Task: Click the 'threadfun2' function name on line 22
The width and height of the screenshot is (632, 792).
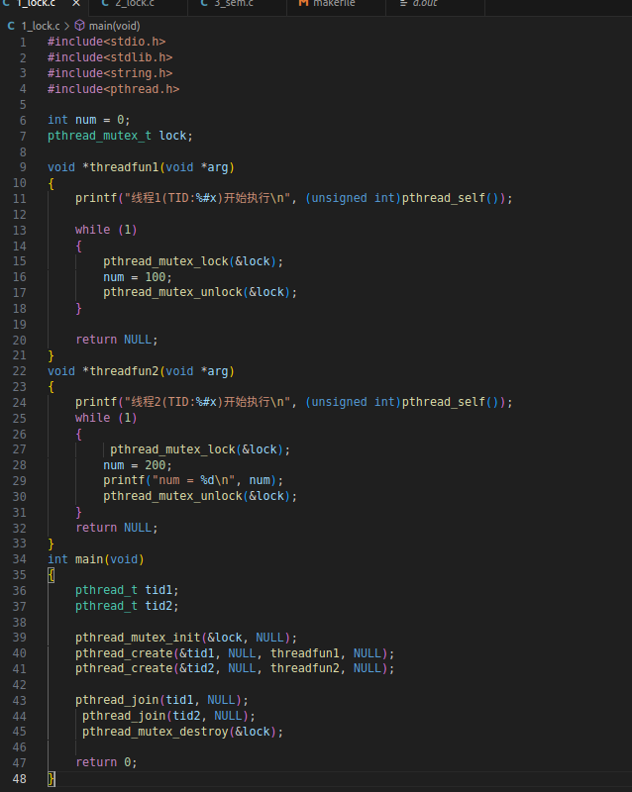Action: (125, 370)
